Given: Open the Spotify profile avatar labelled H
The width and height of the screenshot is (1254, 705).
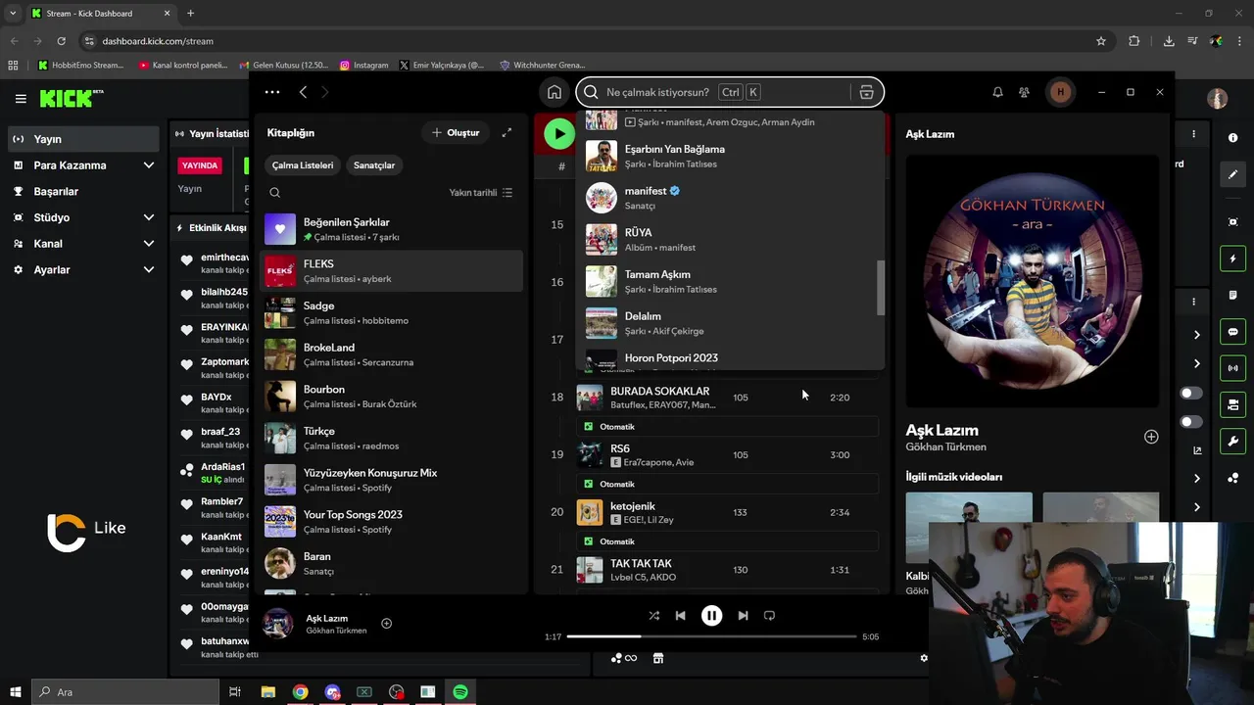Looking at the screenshot, I should click(x=1060, y=92).
